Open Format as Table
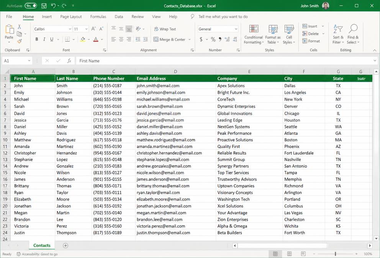The width and height of the screenshot is (380, 258). (x=273, y=34)
